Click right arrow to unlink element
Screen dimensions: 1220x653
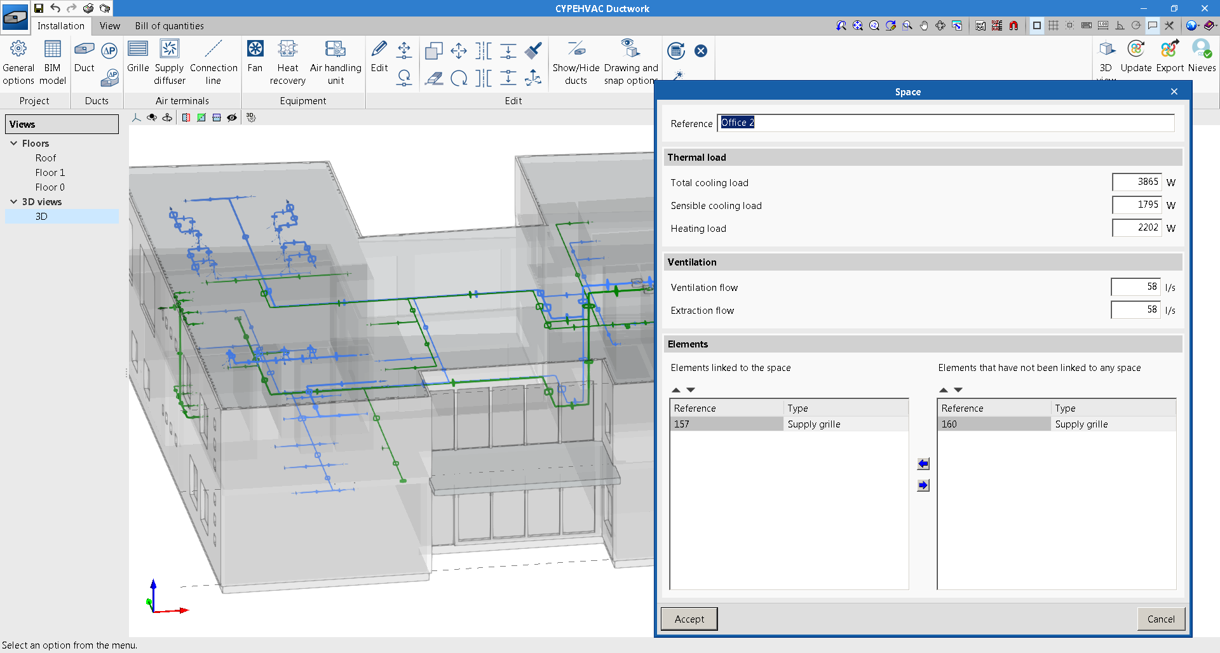923,485
